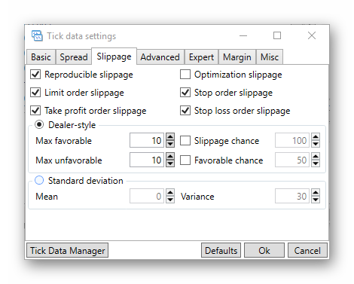Close the Tick data settings window
Screen dimensions: 354x284
312,35
